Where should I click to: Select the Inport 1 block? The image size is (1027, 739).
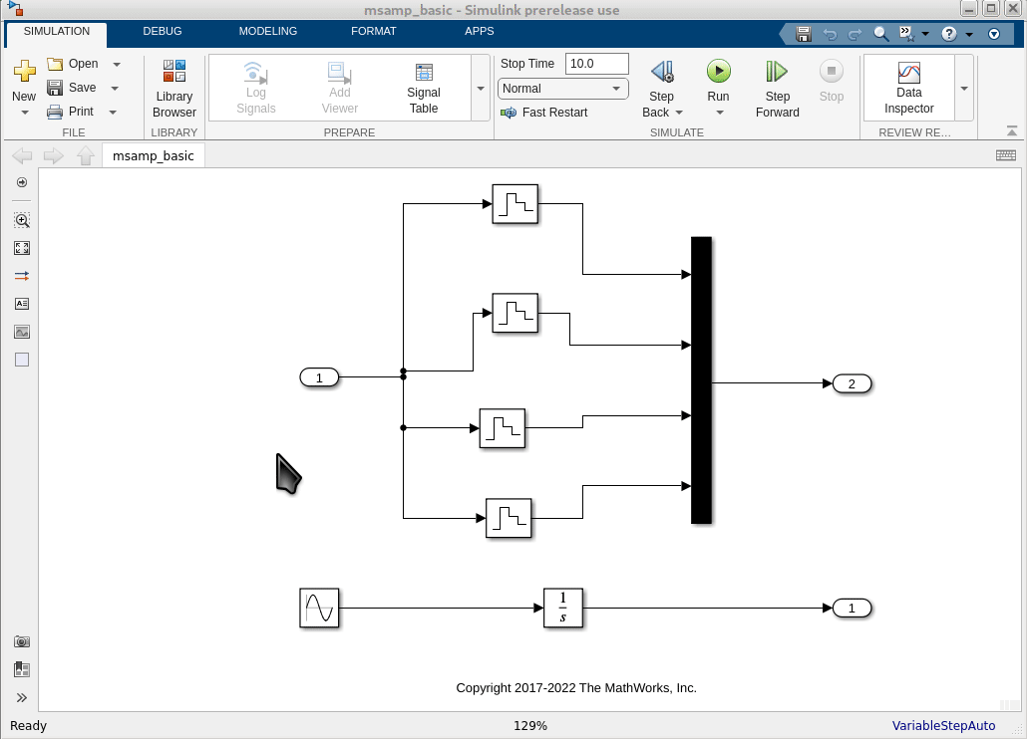[x=319, y=377]
